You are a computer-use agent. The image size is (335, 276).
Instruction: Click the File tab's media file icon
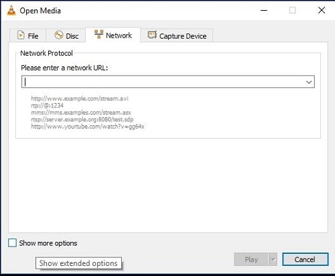click(21, 35)
